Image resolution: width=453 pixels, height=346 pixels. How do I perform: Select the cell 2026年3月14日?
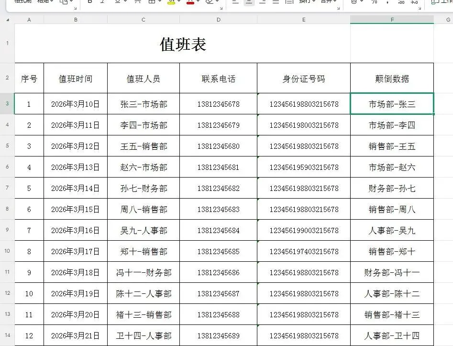(x=76, y=188)
